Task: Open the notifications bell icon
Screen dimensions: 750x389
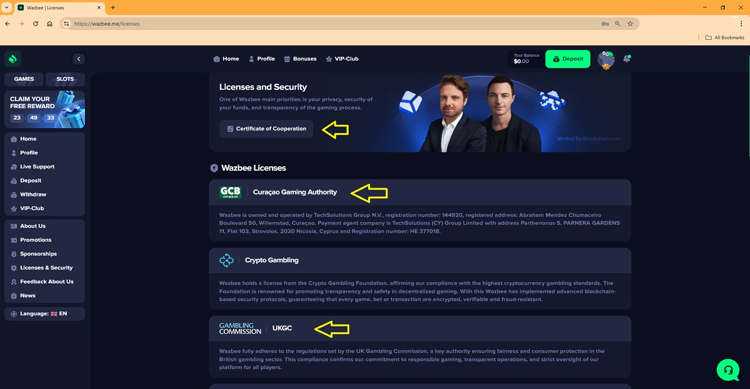Action: pyautogui.click(x=627, y=59)
